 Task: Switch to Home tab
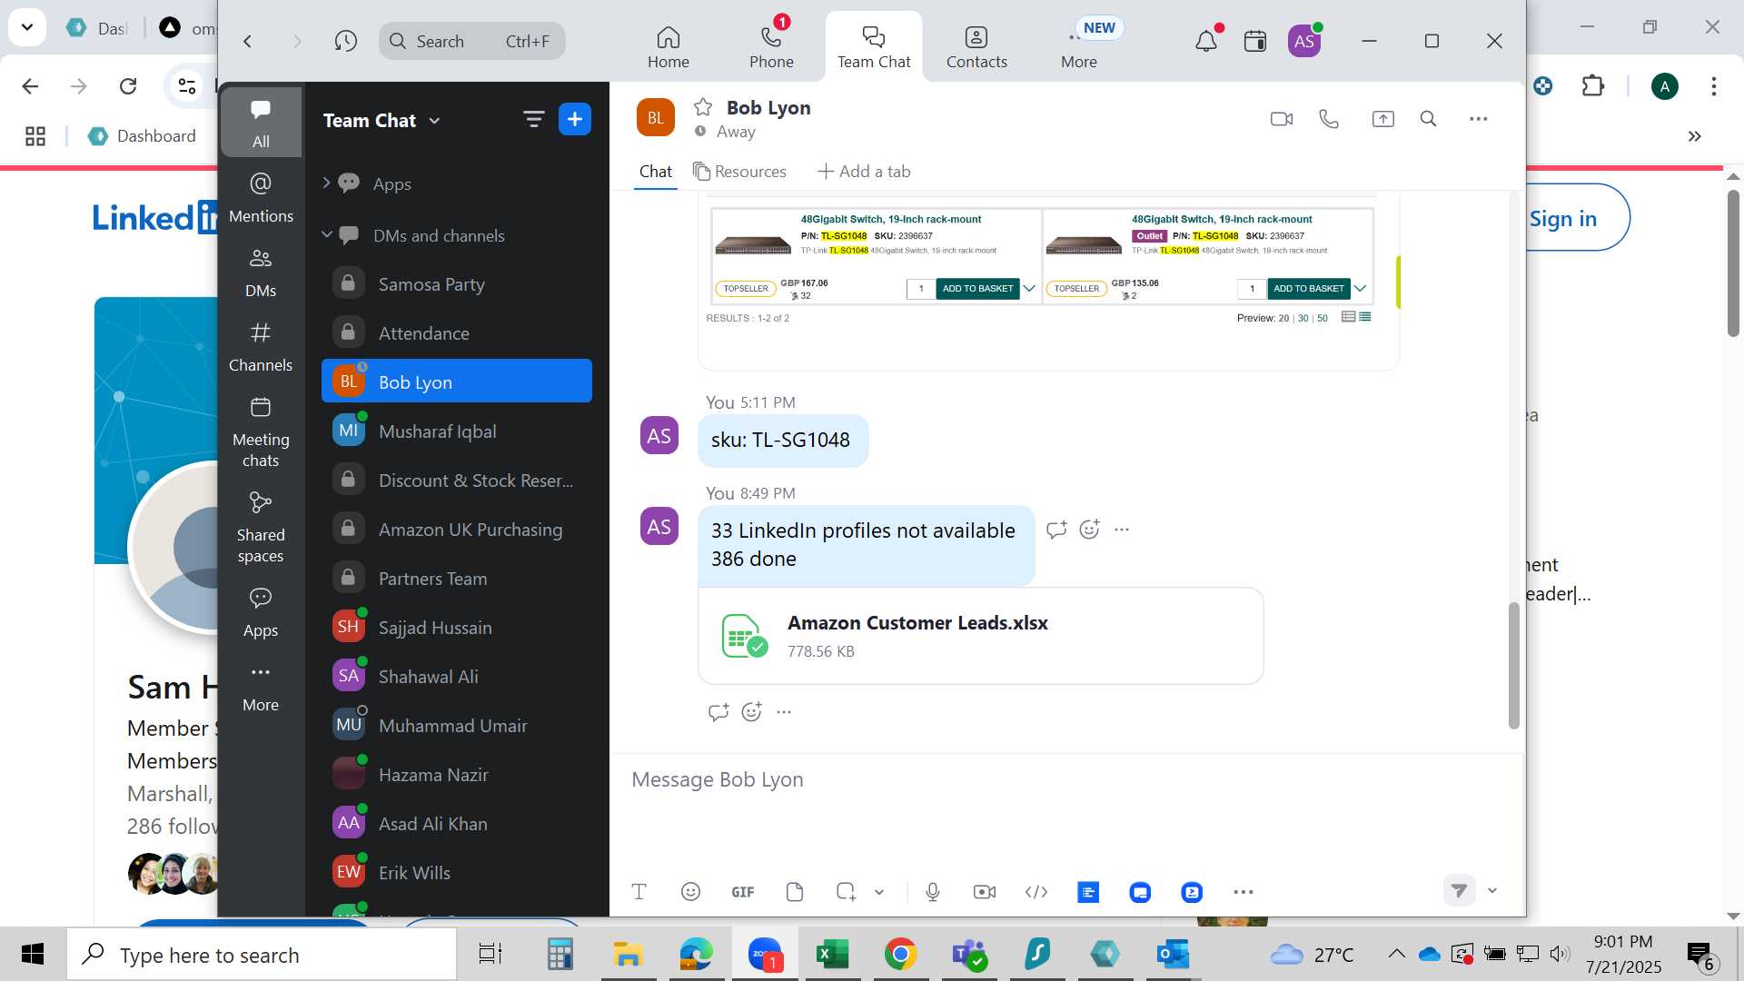tap(668, 47)
